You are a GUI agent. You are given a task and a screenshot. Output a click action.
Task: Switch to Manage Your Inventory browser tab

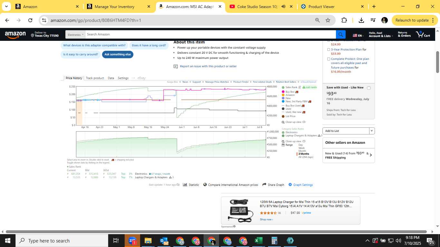point(119,6)
